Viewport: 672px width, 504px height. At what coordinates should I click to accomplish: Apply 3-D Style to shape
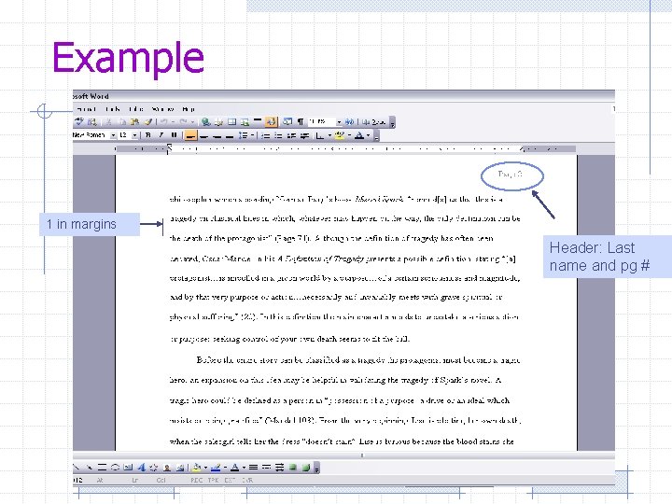(305, 468)
